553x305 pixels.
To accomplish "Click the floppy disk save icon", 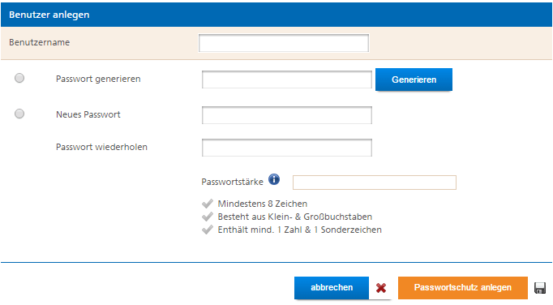I will coord(540,288).
